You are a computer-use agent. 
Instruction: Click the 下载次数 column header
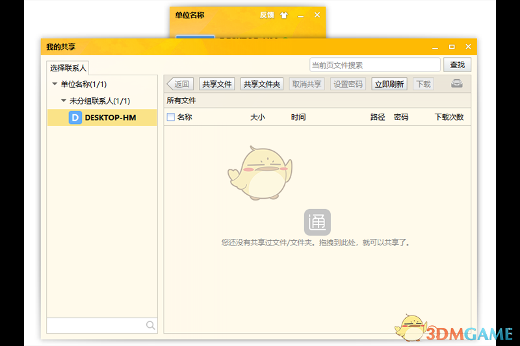click(449, 117)
